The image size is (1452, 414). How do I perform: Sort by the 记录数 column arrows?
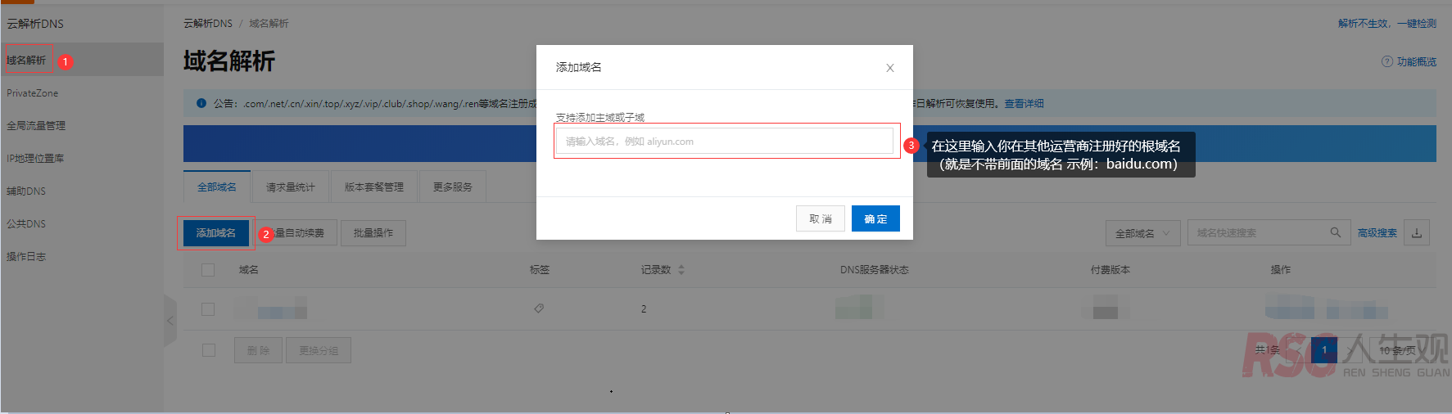pyautogui.click(x=681, y=270)
